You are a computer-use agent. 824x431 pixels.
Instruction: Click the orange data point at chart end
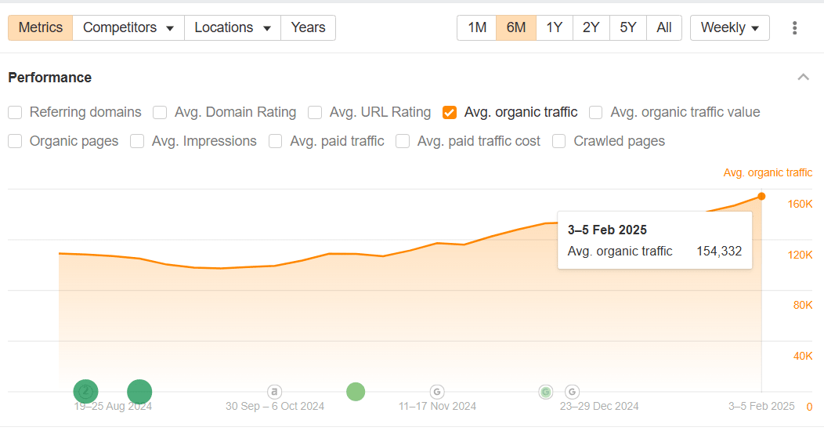(761, 197)
